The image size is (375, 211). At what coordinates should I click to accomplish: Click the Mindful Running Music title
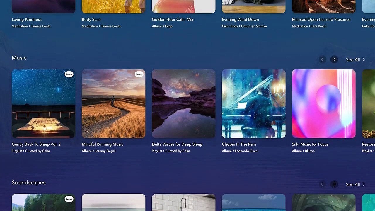point(103,144)
